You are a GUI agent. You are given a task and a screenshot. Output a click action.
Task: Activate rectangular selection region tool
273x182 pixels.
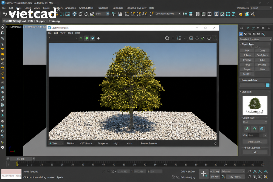click(x=62, y=14)
